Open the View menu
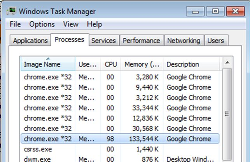Screen dimensions: 250x162 coord(71,24)
